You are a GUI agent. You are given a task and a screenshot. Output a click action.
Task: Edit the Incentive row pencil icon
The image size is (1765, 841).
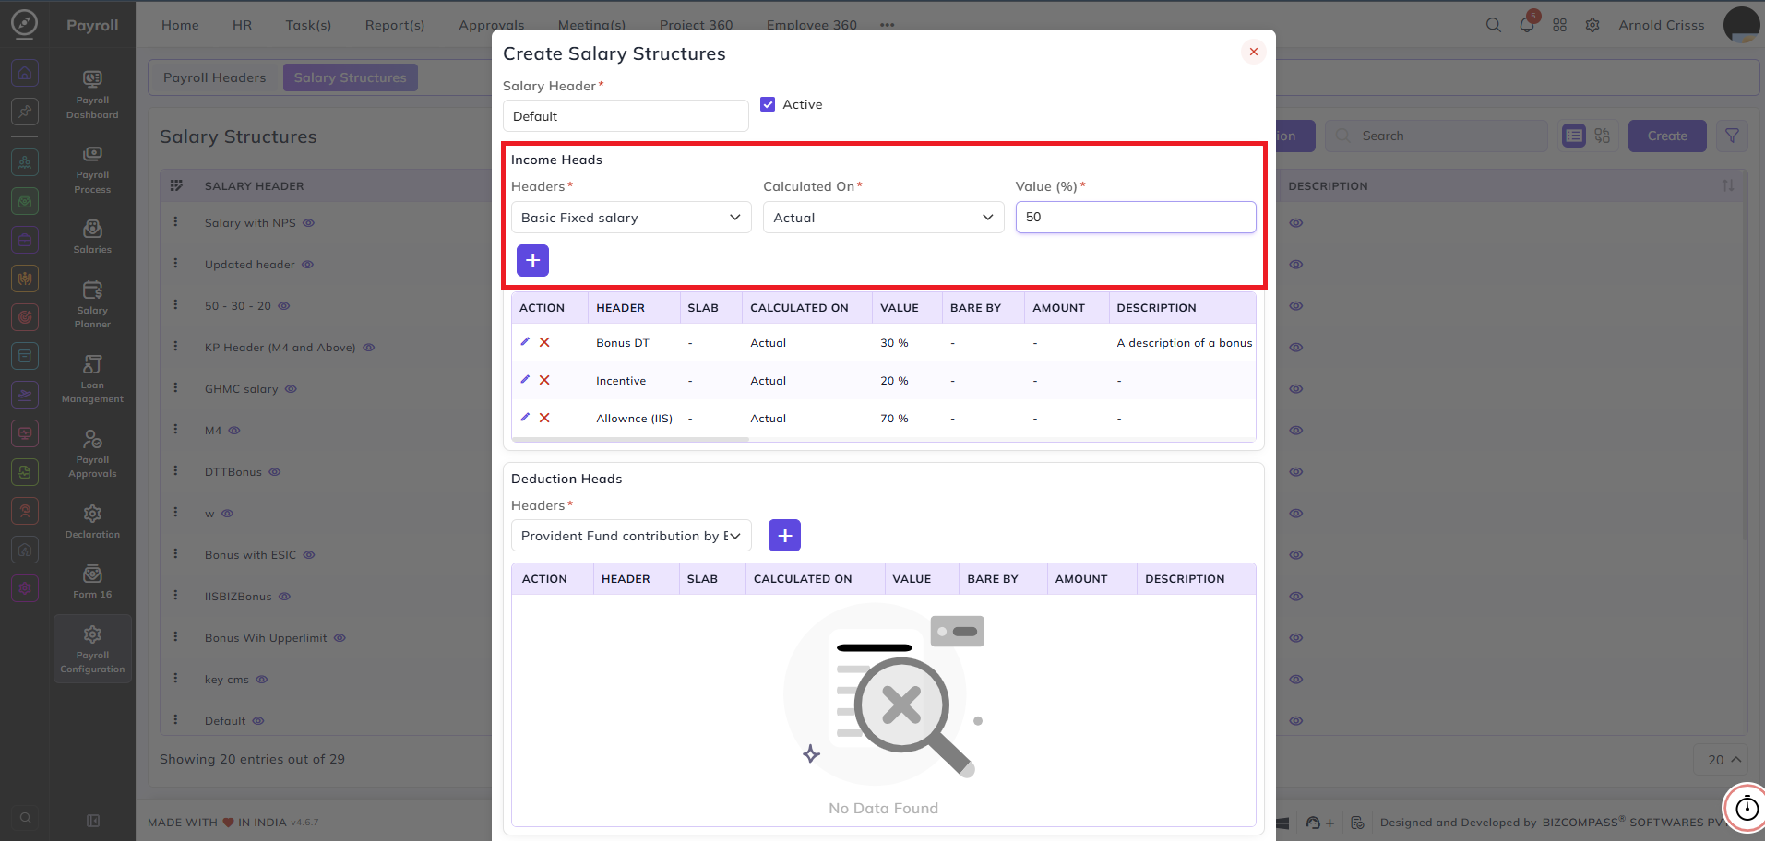pos(525,379)
